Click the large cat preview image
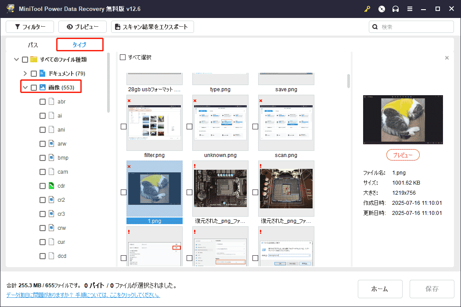Viewport: 461px width, 307px height. pyautogui.click(x=403, y=120)
